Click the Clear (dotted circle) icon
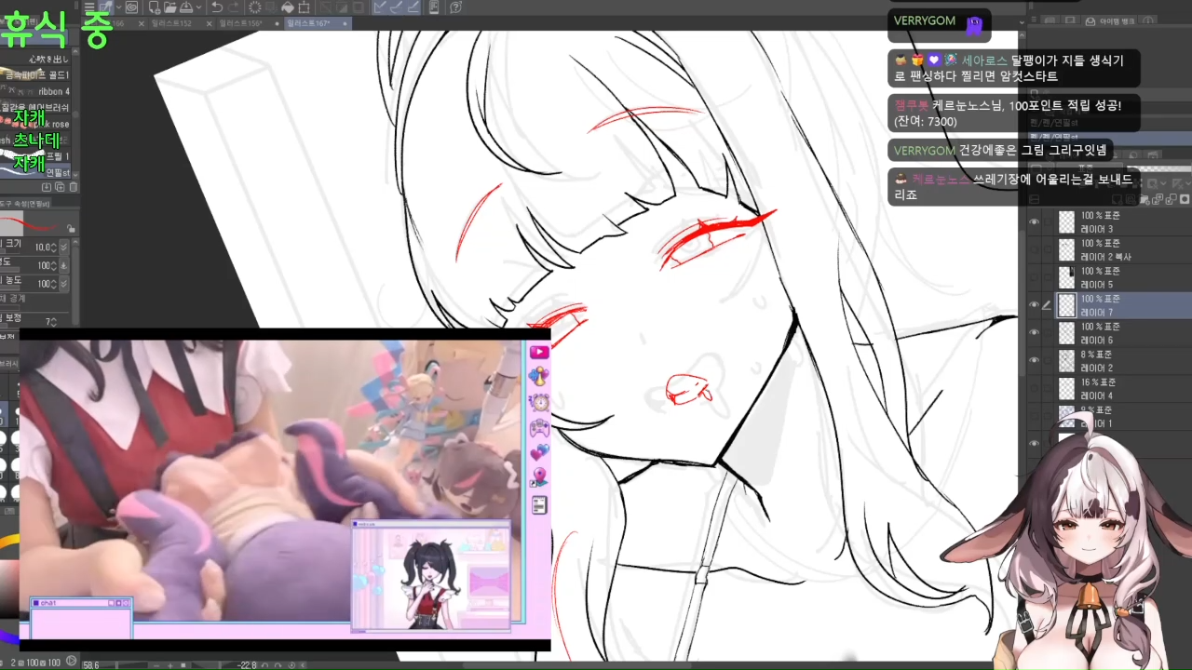Viewport: 1192px width, 670px height. tap(253, 7)
